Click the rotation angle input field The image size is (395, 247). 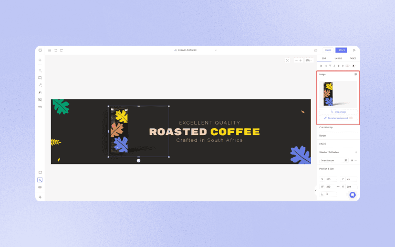[x=328, y=194]
